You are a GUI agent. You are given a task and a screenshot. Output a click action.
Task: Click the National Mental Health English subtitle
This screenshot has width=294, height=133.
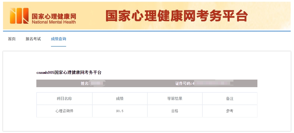pyautogui.click(x=54, y=22)
